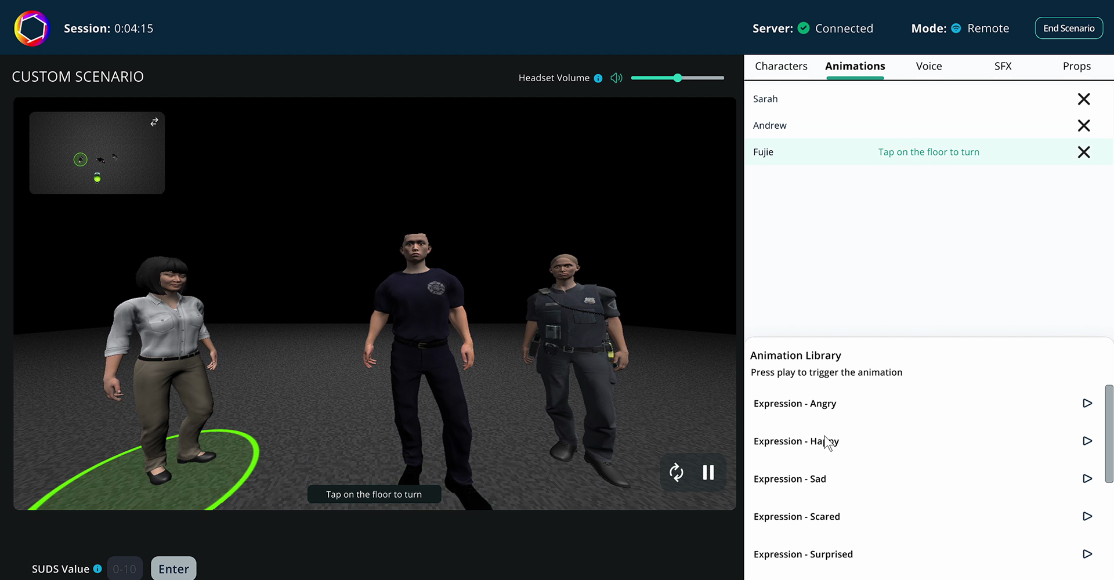Screen dimensions: 1114x580
Task: Click the Expression - Scared label
Action: pos(797,517)
